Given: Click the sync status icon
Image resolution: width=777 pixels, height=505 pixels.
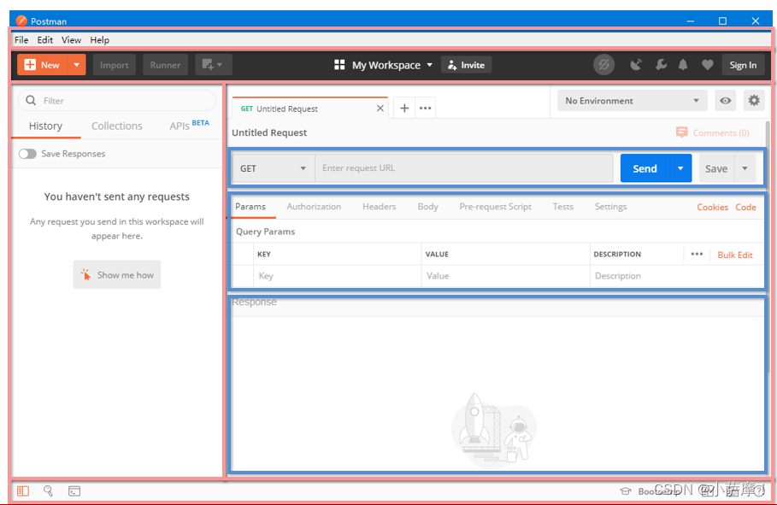Looking at the screenshot, I should [603, 65].
